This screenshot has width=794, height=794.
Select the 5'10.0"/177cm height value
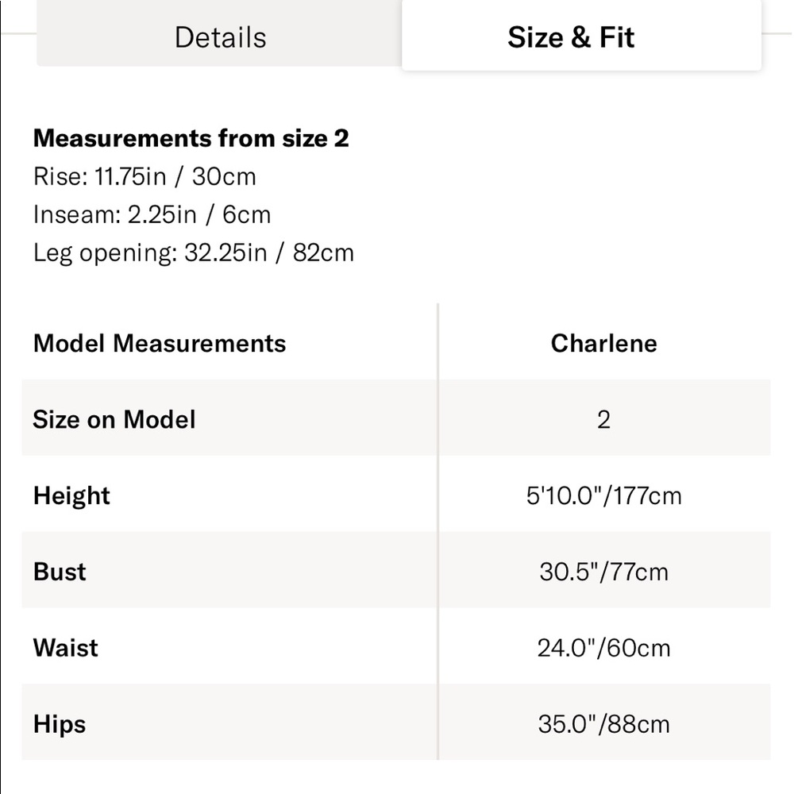[x=603, y=495]
